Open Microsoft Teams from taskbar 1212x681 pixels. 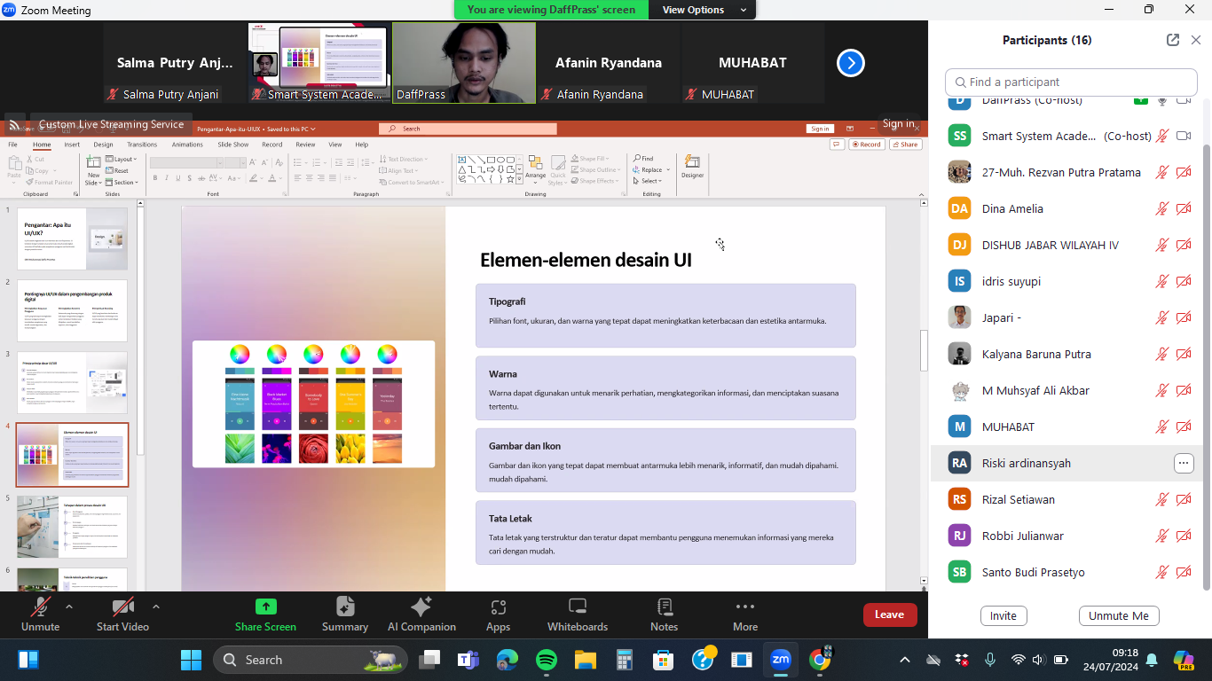click(x=468, y=660)
